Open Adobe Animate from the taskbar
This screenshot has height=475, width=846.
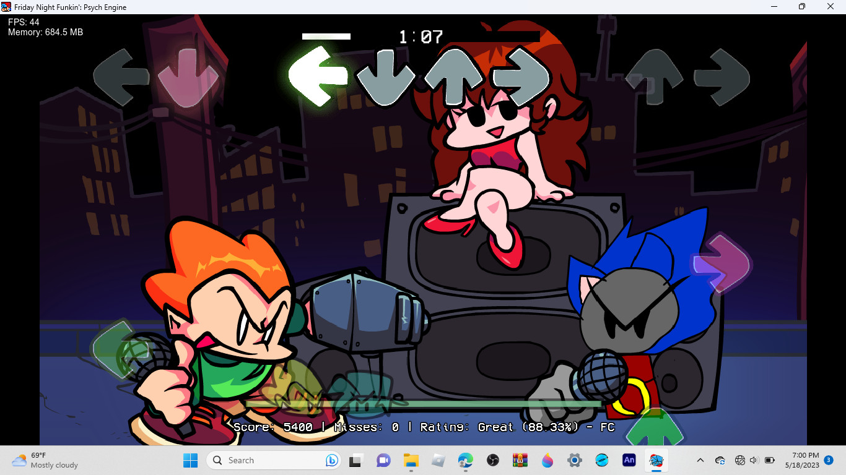pyautogui.click(x=629, y=460)
